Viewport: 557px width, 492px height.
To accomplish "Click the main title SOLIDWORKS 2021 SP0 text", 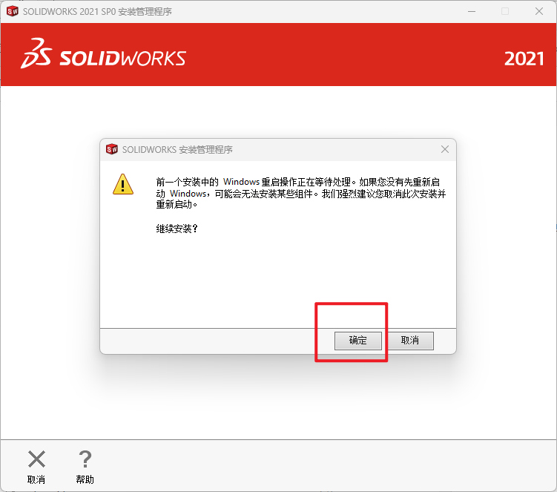I will pyautogui.click(x=69, y=12).
